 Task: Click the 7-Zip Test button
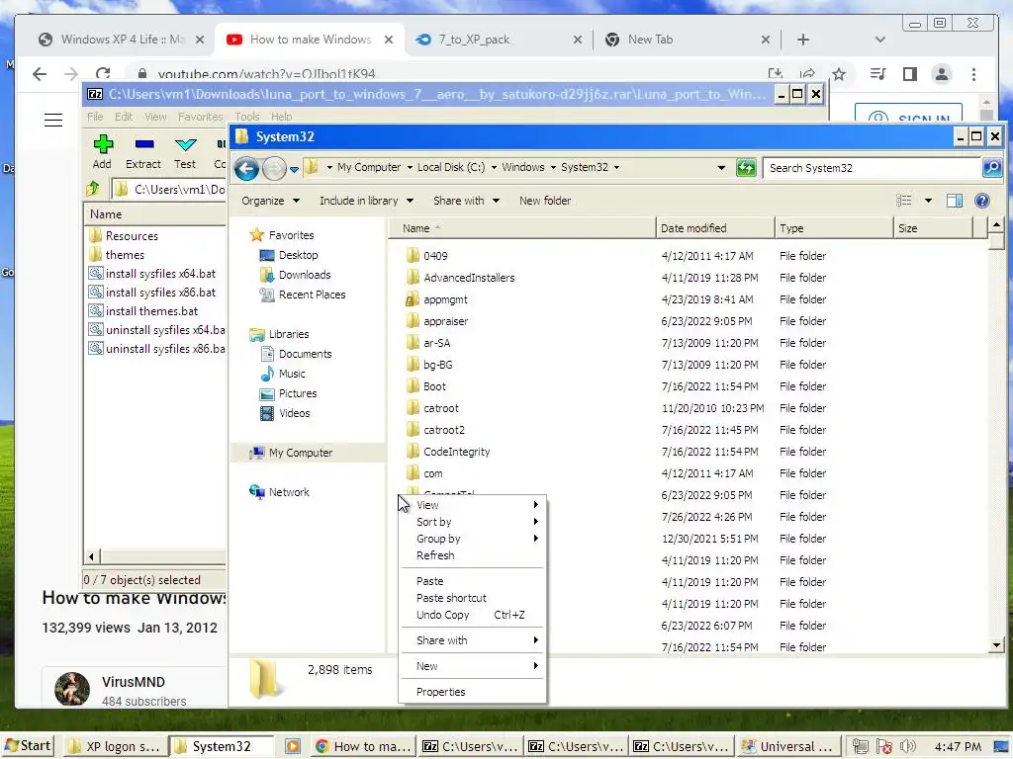(185, 152)
